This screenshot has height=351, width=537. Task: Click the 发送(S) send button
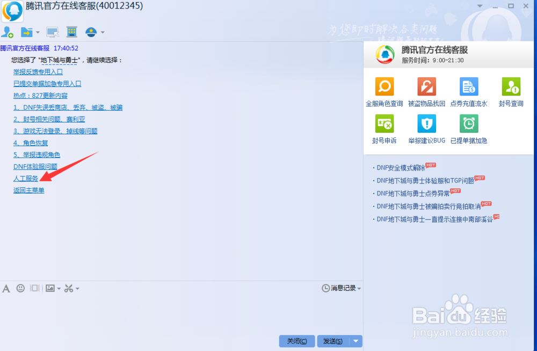[x=333, y=341]
